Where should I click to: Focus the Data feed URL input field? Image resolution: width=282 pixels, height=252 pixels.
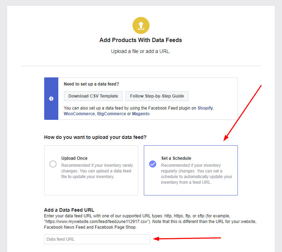pyautogui.click(x=97, y=239)
